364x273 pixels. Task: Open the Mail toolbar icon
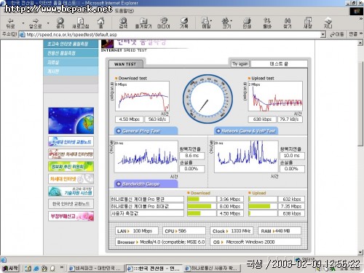coord(206,23)
